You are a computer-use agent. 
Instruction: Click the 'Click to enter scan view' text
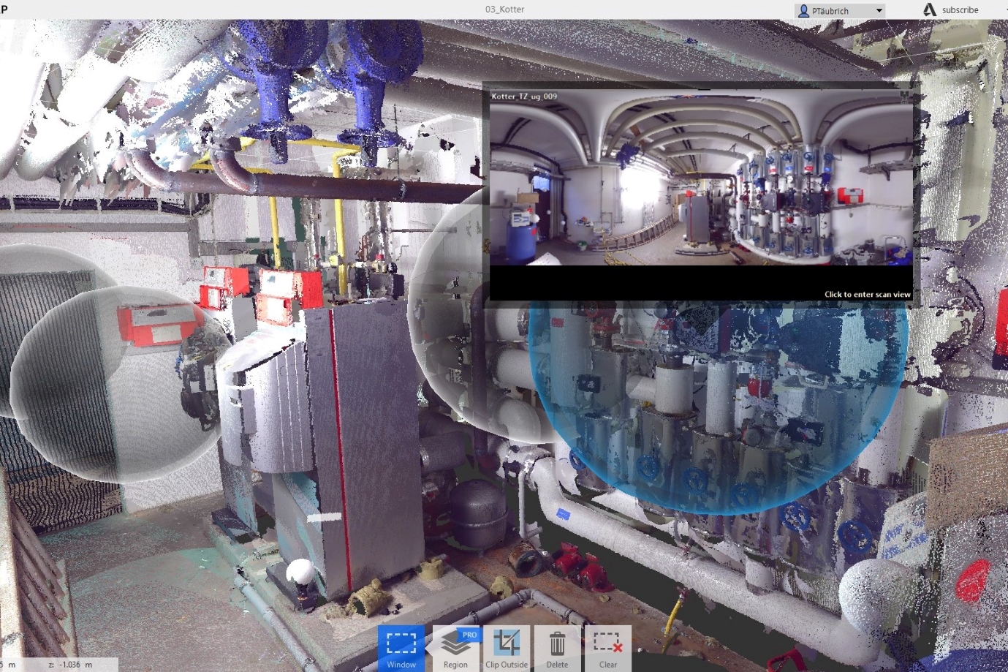[x=867, y=295]
